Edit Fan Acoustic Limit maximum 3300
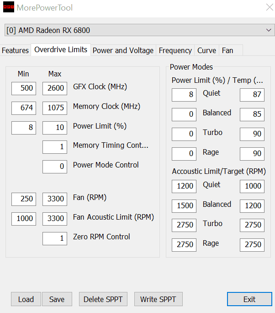 (55, 219)
